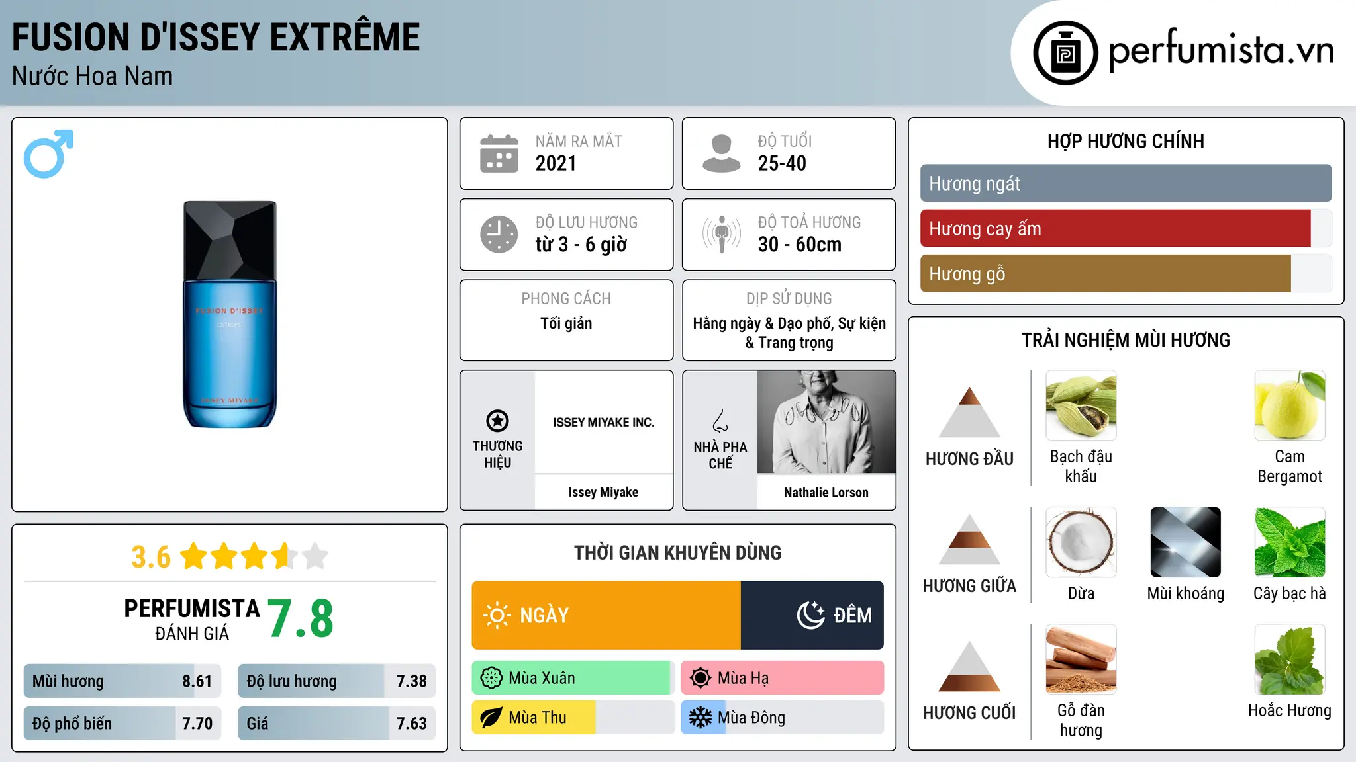Click the '30 - 60cm' sillage value
The height and width of the screenshot is (762, 1356).
[800, 244]
